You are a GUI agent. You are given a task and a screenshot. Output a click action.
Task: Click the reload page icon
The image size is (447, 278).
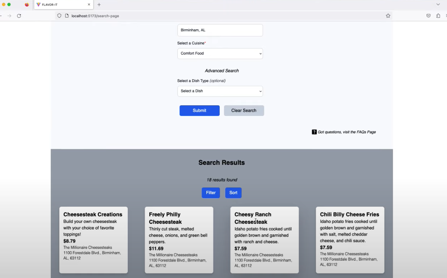point(19,16)
